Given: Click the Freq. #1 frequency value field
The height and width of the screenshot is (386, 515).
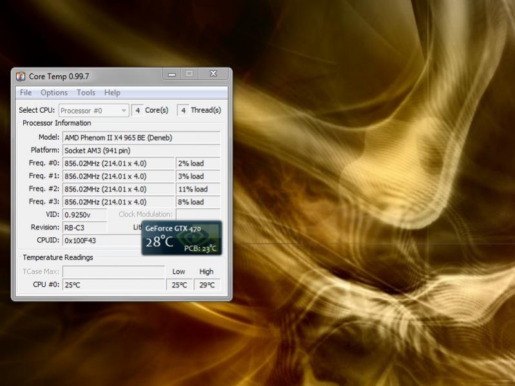Looking at the screenshot, I should [118, 176].
